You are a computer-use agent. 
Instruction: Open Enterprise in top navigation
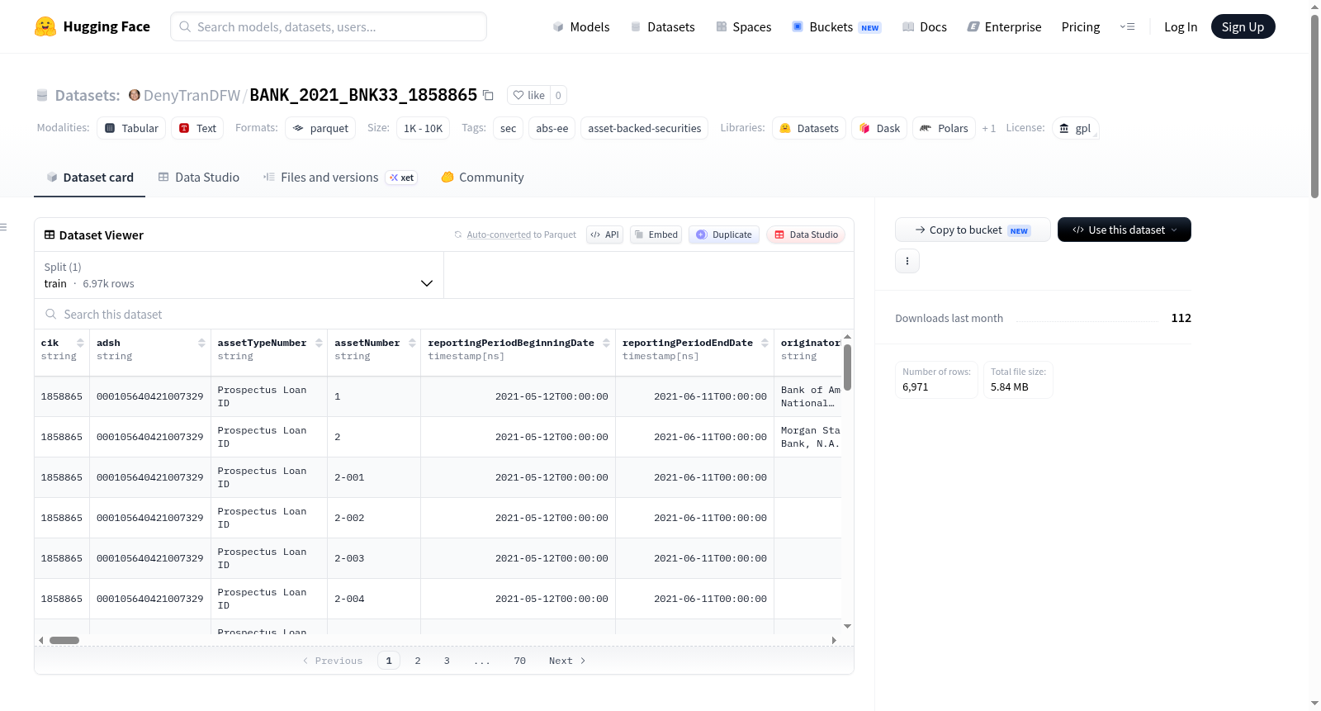click(1004, 26)
